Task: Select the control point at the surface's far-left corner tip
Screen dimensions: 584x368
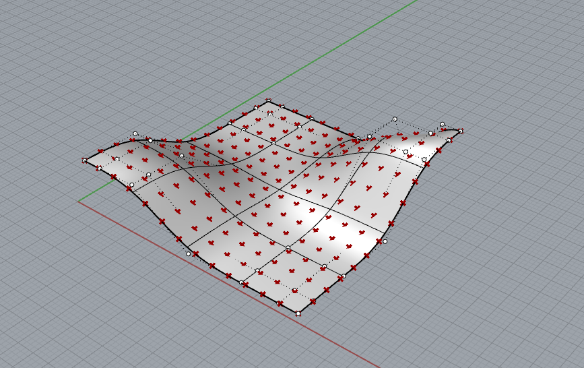Action: [x=85, y=160]
